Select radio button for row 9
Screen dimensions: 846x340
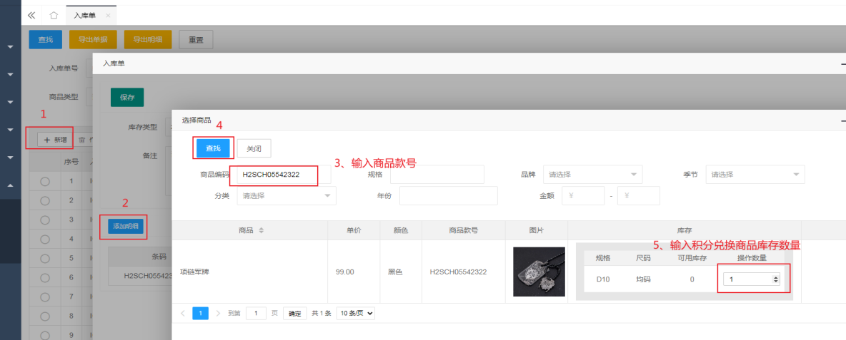coord(45,335)
